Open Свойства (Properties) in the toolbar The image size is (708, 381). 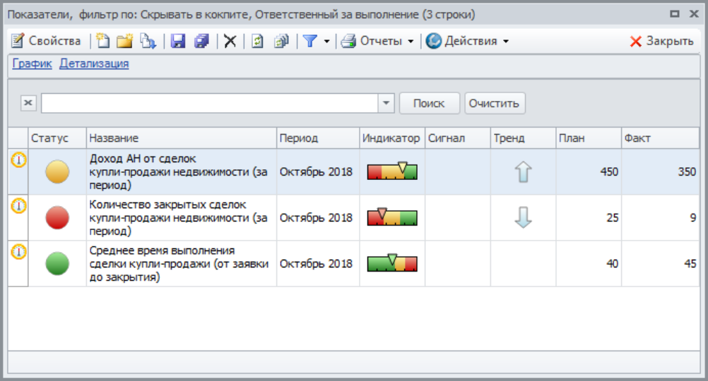46,41
